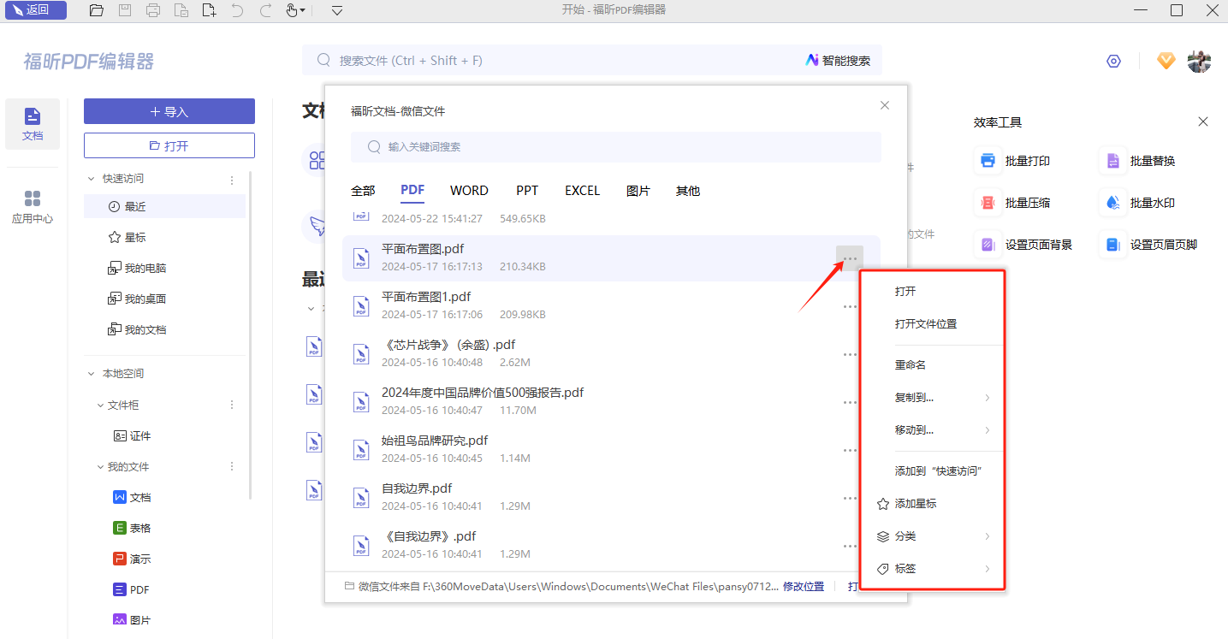Click the 修改位置 link
1228x639 pixels.
[803, 587]
